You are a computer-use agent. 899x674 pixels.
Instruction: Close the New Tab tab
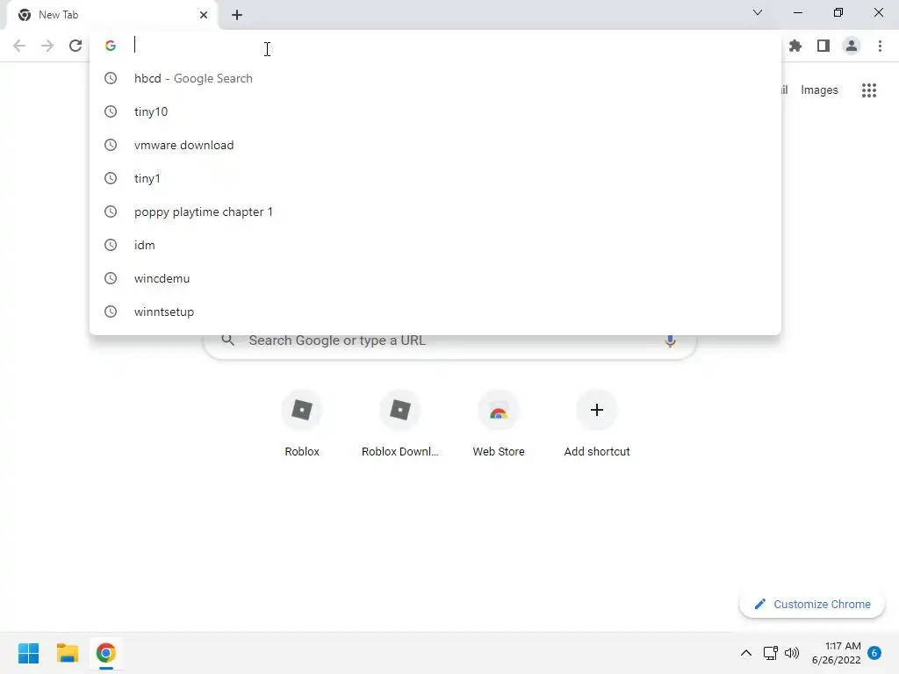[204, 15]
